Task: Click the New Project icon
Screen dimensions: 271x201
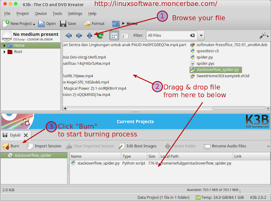Action: [x=6, y=24]
